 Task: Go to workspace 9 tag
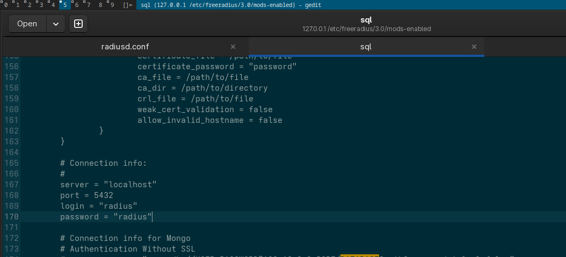(x=112, y=5)
